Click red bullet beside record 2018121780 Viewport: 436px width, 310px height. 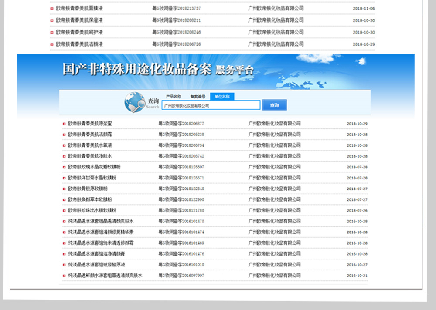(64, 211)
